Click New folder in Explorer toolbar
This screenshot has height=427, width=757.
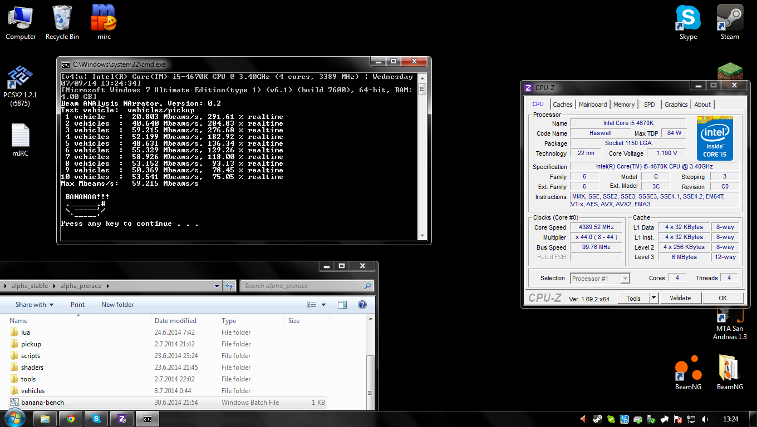click(x=117, y=305)
